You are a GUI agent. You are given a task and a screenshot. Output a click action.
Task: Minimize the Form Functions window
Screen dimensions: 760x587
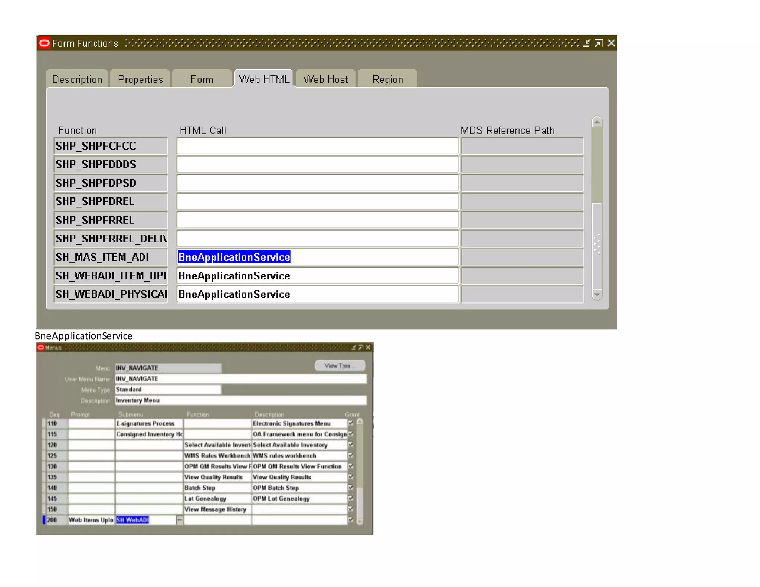[x=586, y=43]
